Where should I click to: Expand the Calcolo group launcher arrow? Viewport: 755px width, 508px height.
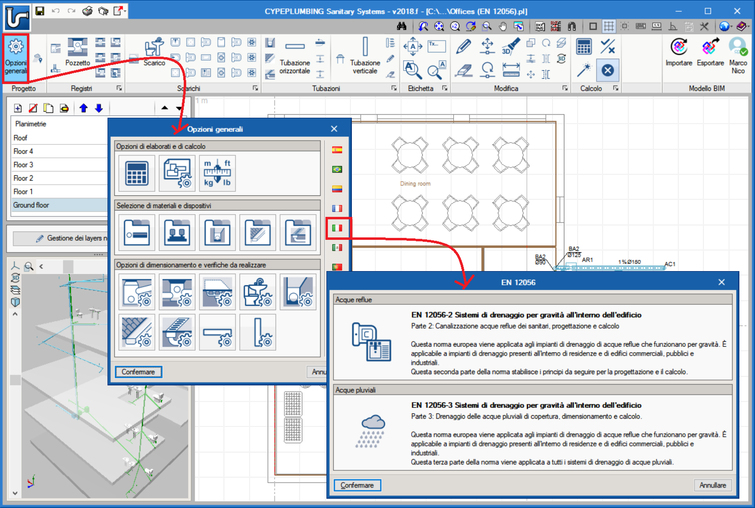[x=616, y=88]
